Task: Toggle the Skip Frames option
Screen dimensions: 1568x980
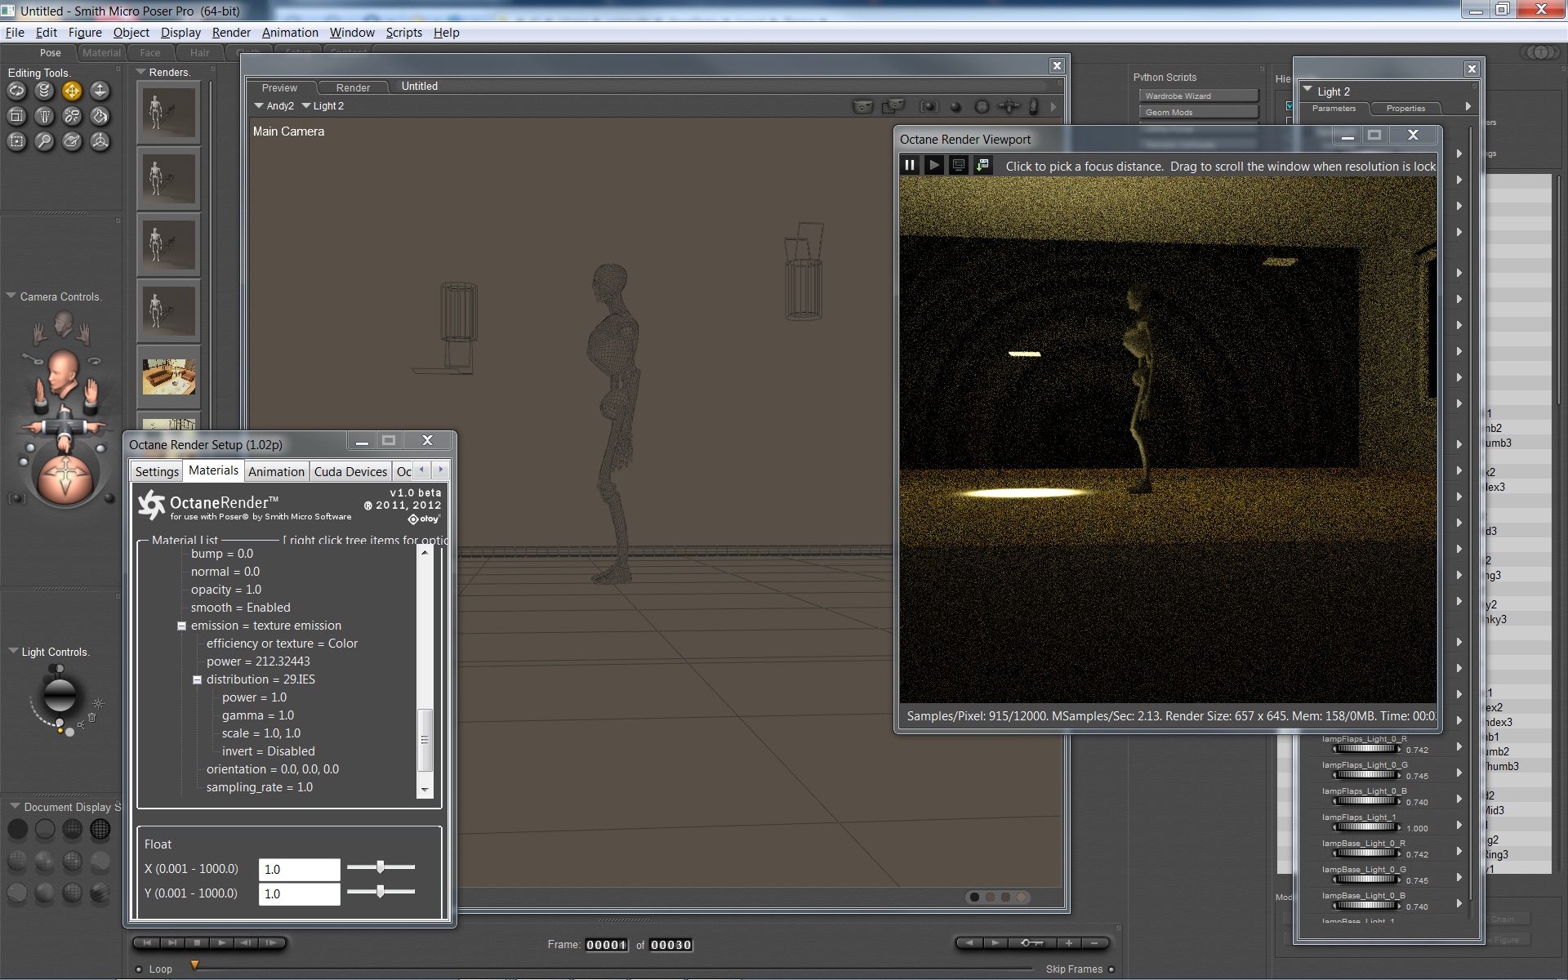Action: 1111,969
